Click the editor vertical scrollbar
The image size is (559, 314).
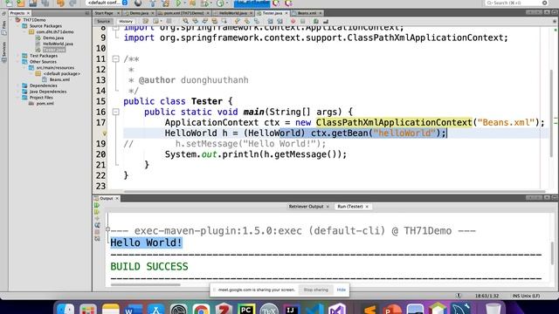(551, 113)
